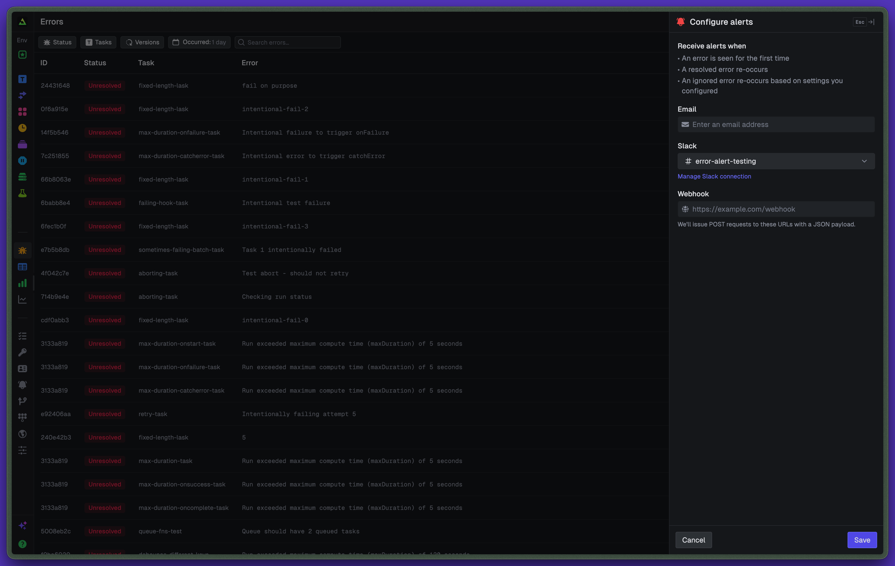Viewport: 895px width, 566px height.
Task: Click the line chart sidebar icon
Action: pos(22,299)
